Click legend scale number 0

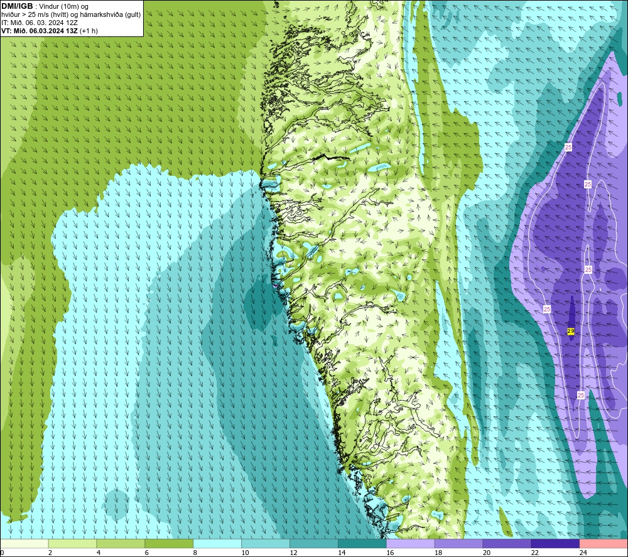pyautogui.click(x=3, y=553)
